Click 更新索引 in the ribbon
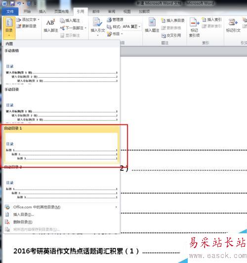The width and height of the screenshot is (247, 263). click(x=211, y=26)
